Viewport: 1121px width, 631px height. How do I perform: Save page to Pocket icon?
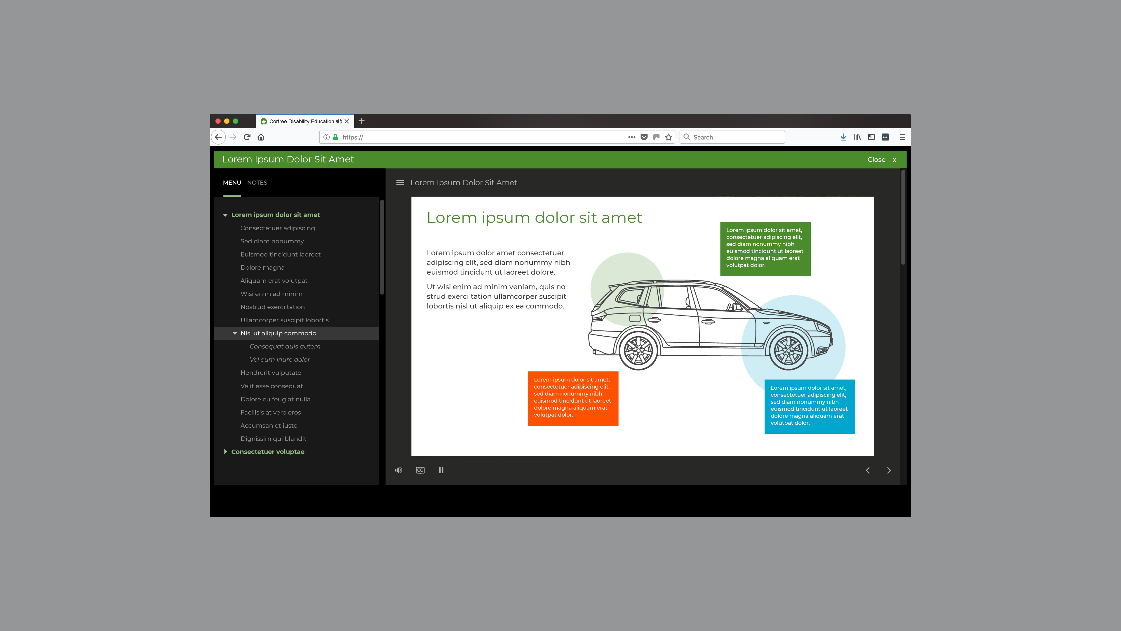coord(644,137)
